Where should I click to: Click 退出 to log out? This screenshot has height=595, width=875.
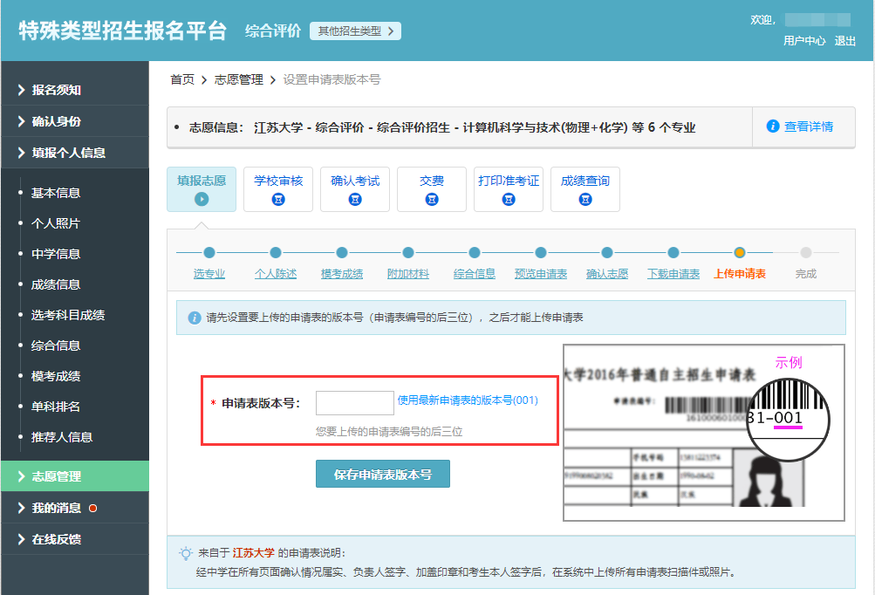845,41
